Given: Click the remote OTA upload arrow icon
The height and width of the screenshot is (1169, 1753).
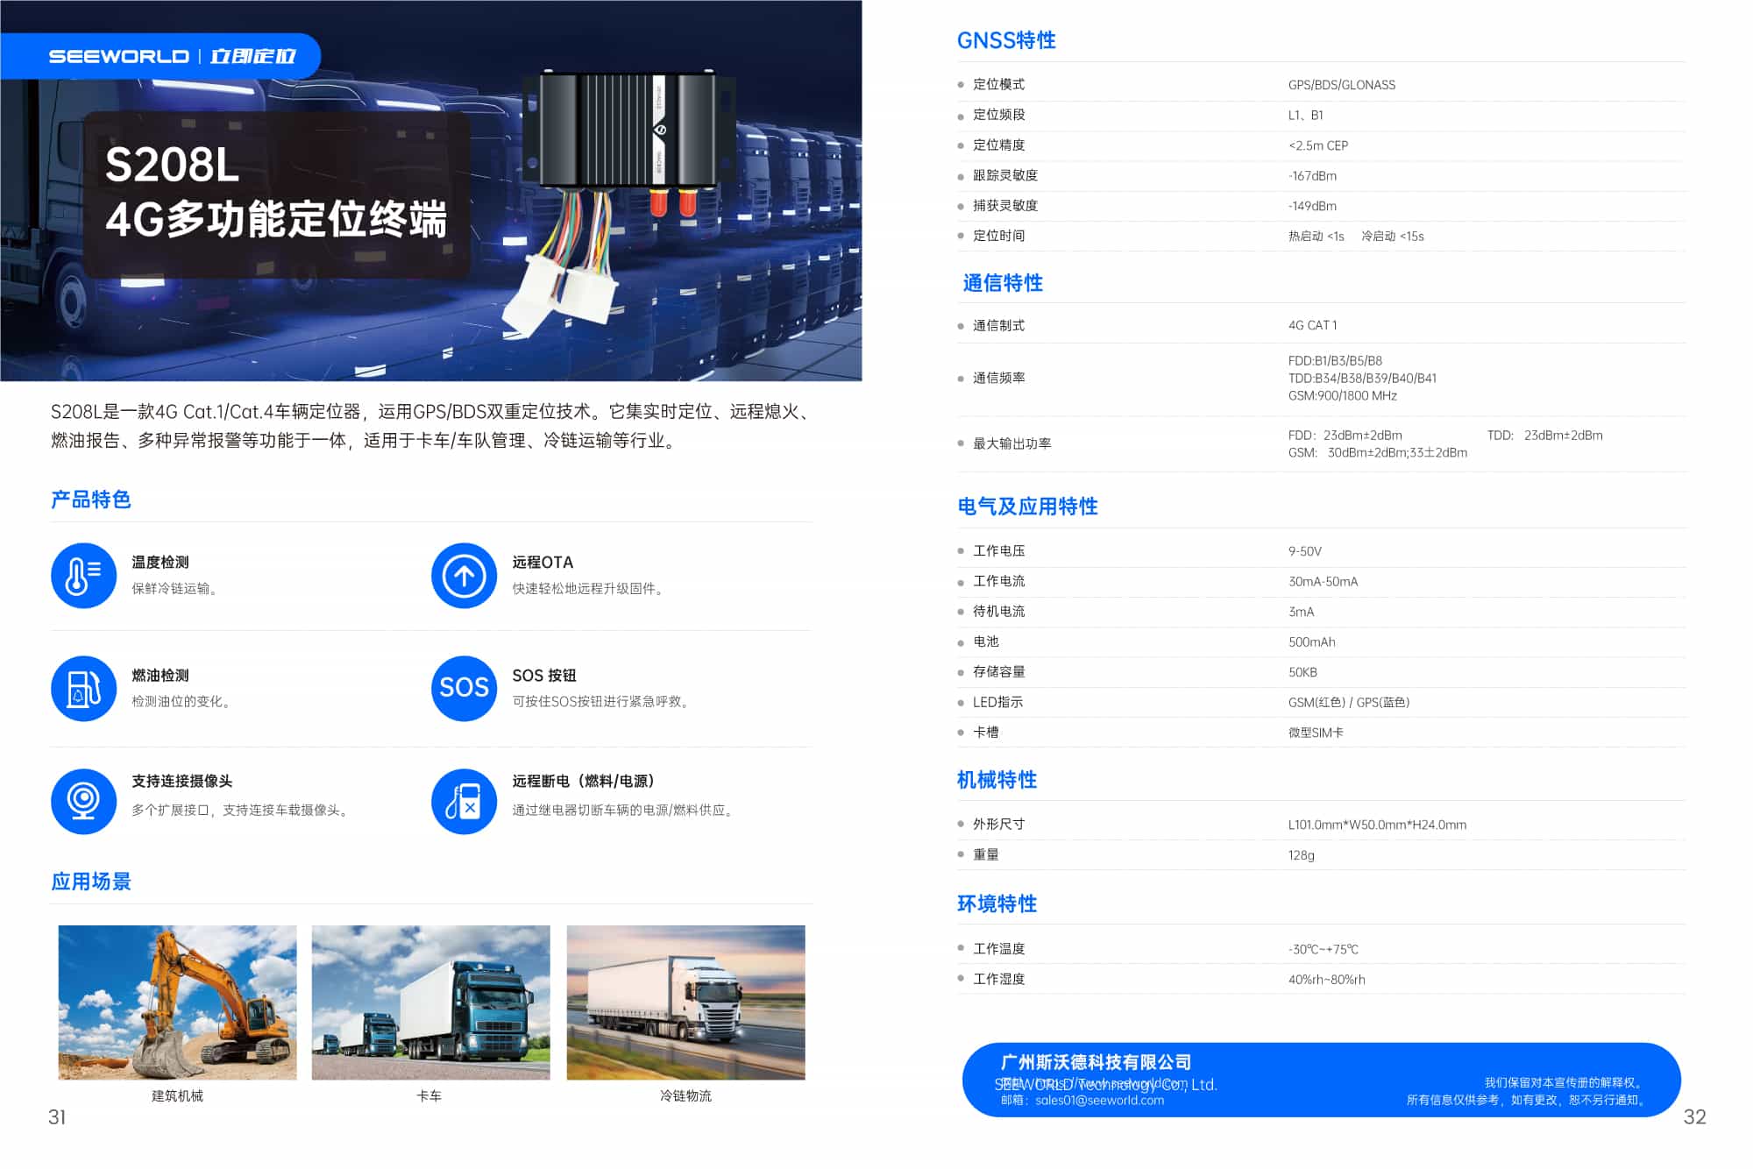Looking at the screenshot, I should (464, 575).
